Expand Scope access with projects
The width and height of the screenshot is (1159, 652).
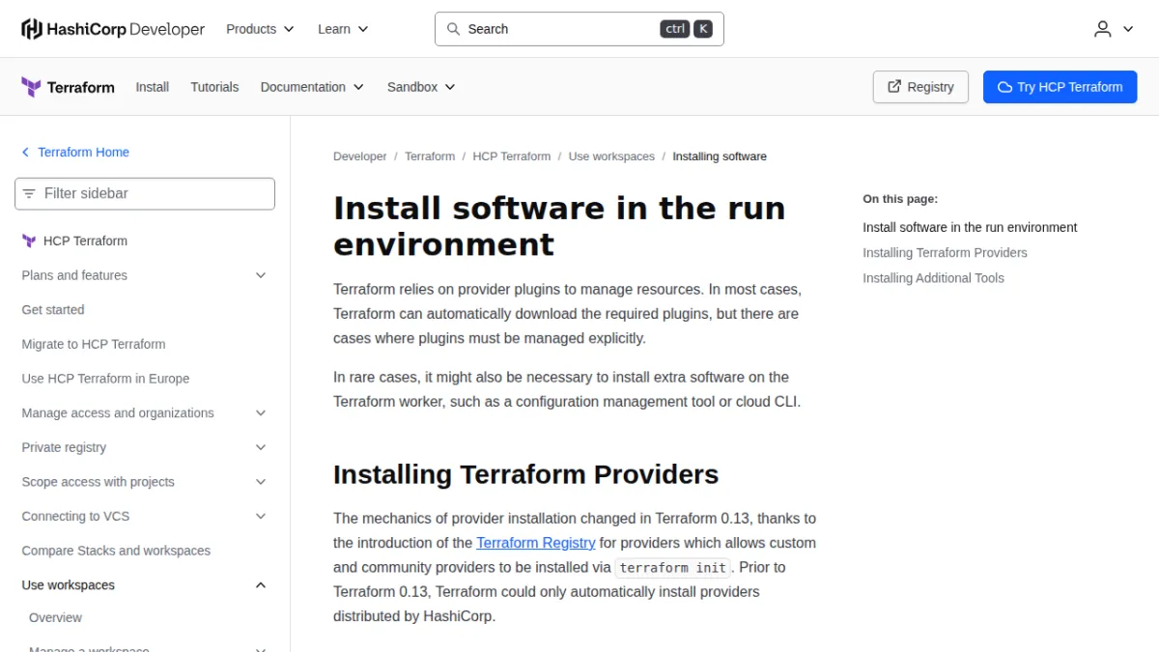[261, 482]
